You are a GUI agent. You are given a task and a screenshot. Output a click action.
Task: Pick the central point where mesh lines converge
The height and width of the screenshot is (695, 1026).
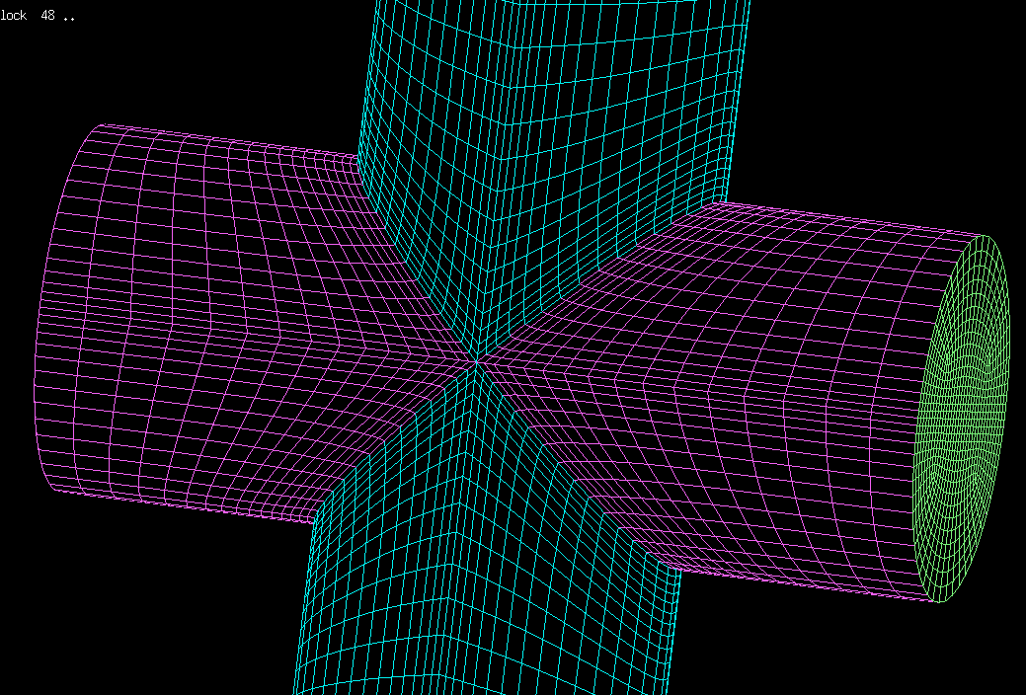[x=475, y=360]
